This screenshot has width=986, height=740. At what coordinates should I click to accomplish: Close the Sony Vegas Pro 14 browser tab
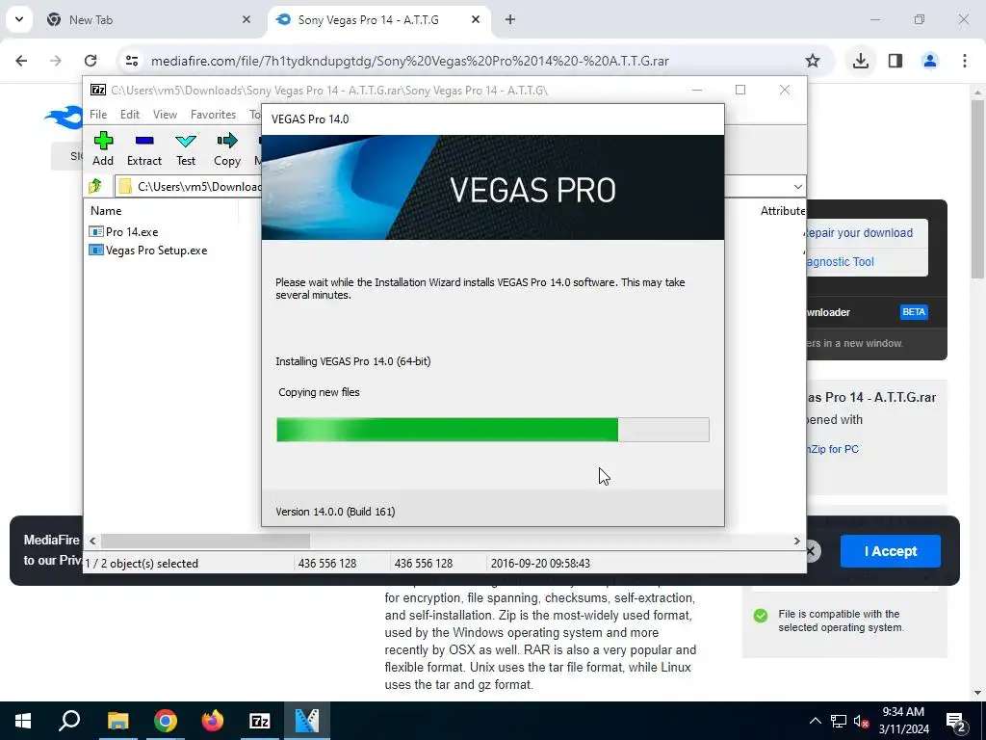click(x=476, y=20)
